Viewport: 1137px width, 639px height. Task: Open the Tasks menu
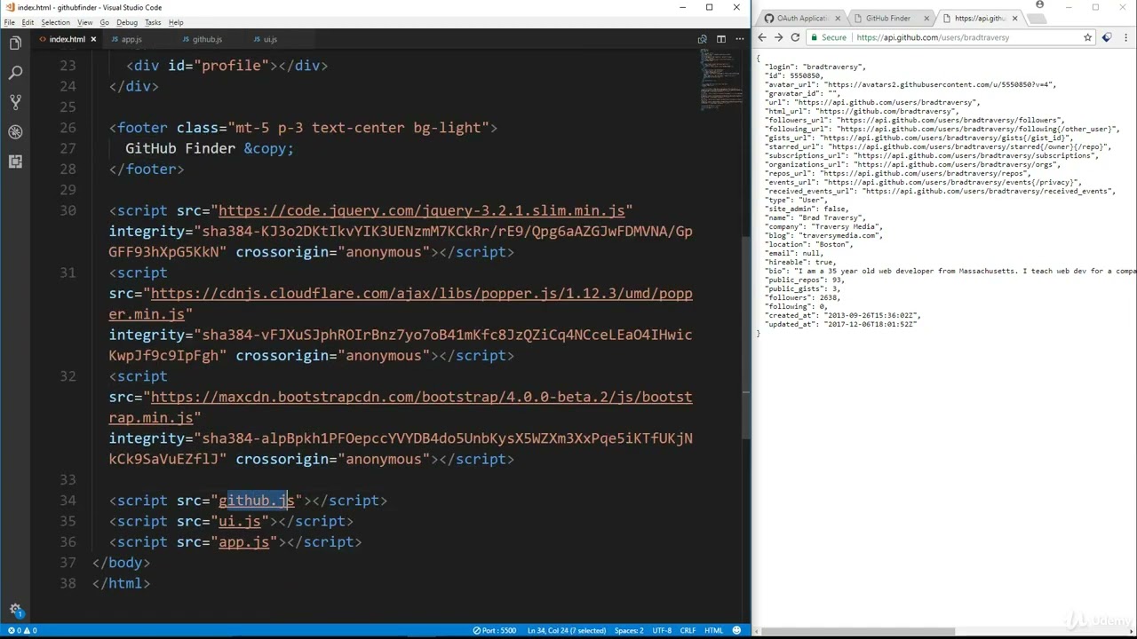point(153,22)
